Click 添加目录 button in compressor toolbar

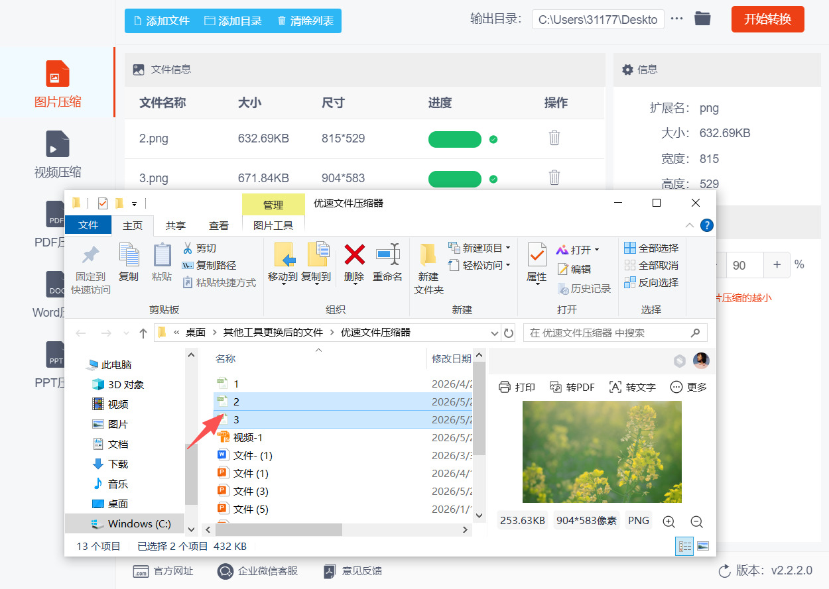[233, 21]
